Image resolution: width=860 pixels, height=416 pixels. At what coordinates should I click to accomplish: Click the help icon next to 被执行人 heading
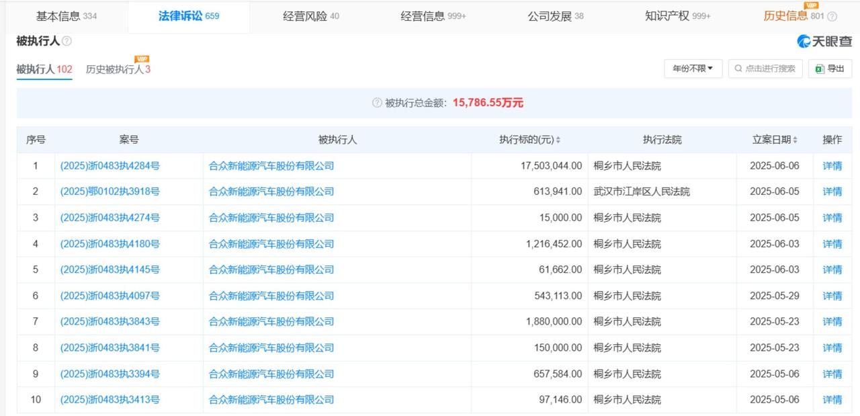[67, 41]
